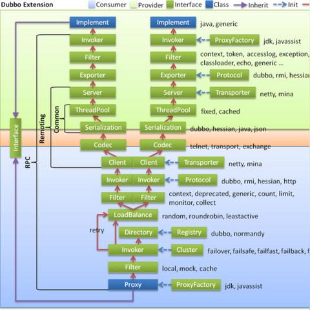Select the 'context, deprecated, generic, count, limit,' text
The image size is (310, 310).
232,194
